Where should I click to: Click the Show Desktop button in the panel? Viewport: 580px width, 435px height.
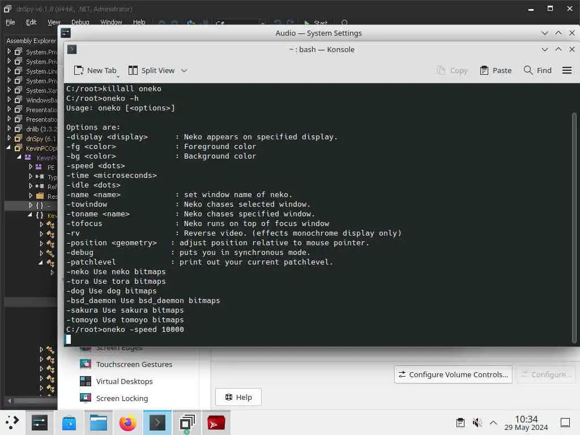pyautogui.click(x=565, y=423)
